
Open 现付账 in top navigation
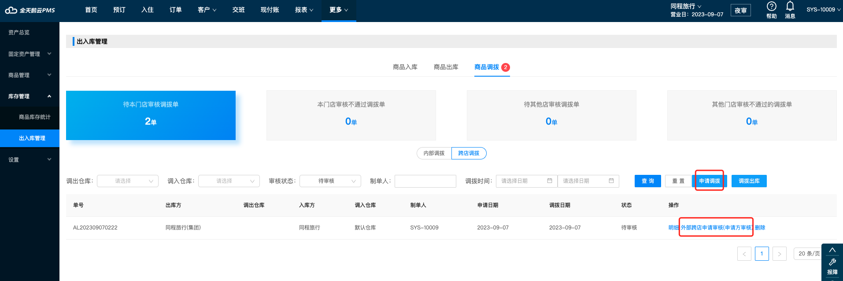[270, 10]
